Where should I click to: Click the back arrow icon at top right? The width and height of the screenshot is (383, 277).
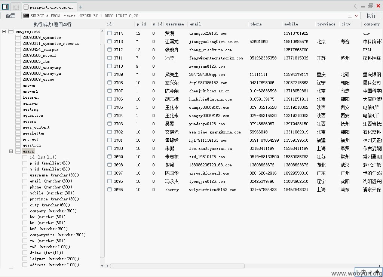(355, 6)
